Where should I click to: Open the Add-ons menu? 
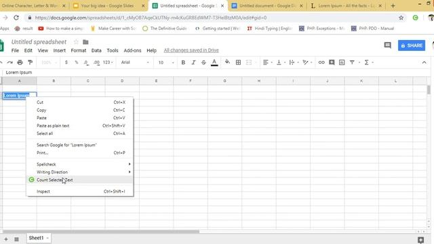click(132, 50)
